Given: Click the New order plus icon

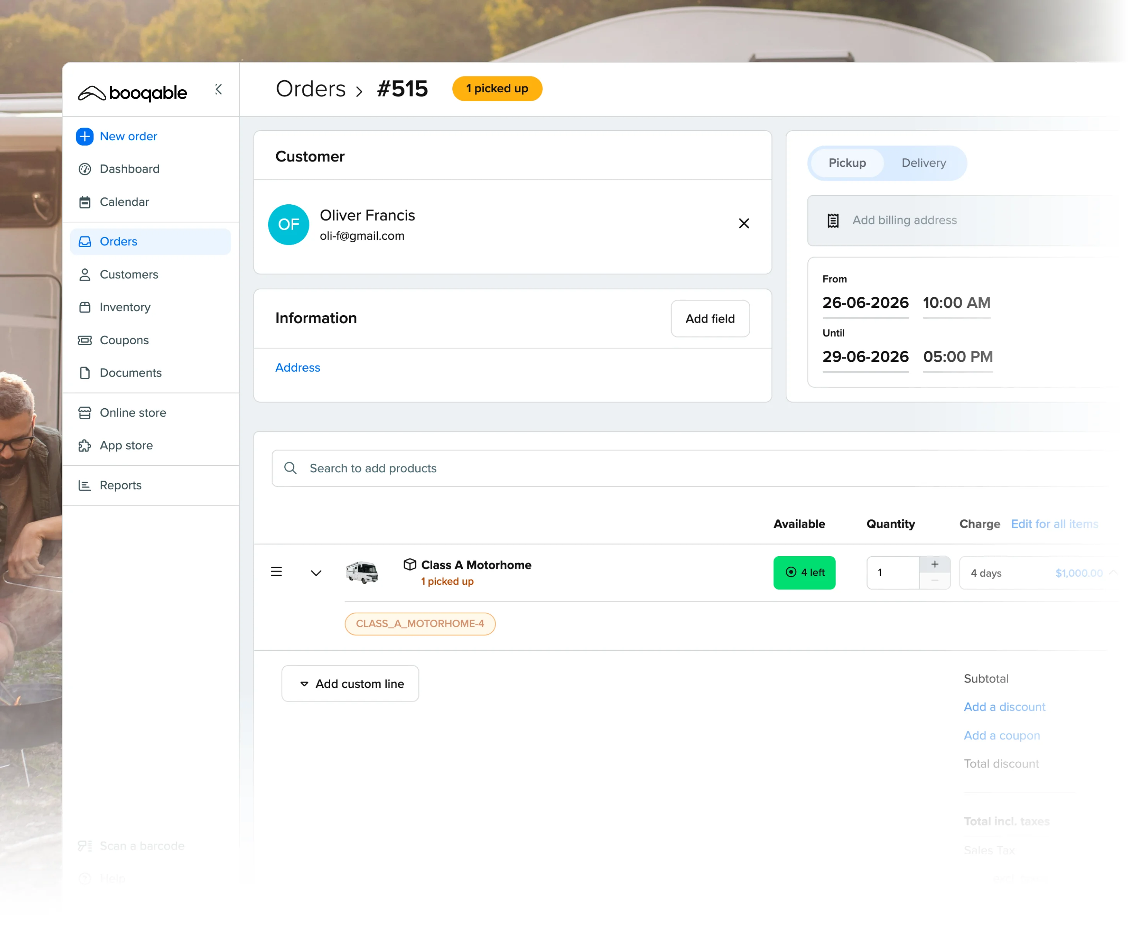Looking at the screenshot, I should (84, 136).
